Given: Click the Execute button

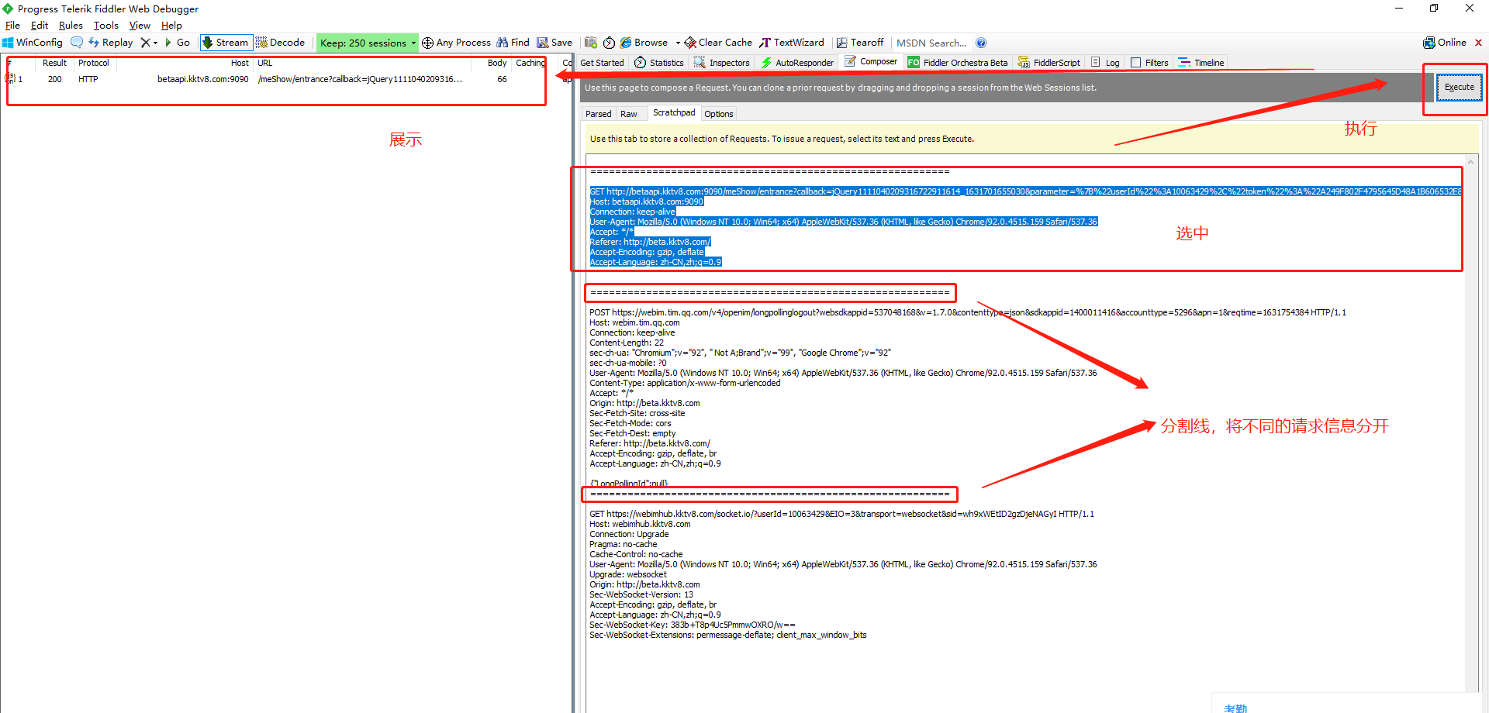Looking at the screenshot, I should coord(1460,88).
